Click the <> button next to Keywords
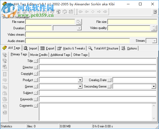 coord(36,99)
